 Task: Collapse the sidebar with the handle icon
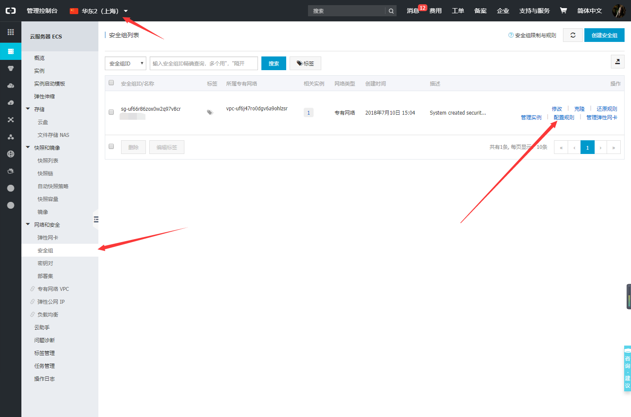tap(96, 219)
